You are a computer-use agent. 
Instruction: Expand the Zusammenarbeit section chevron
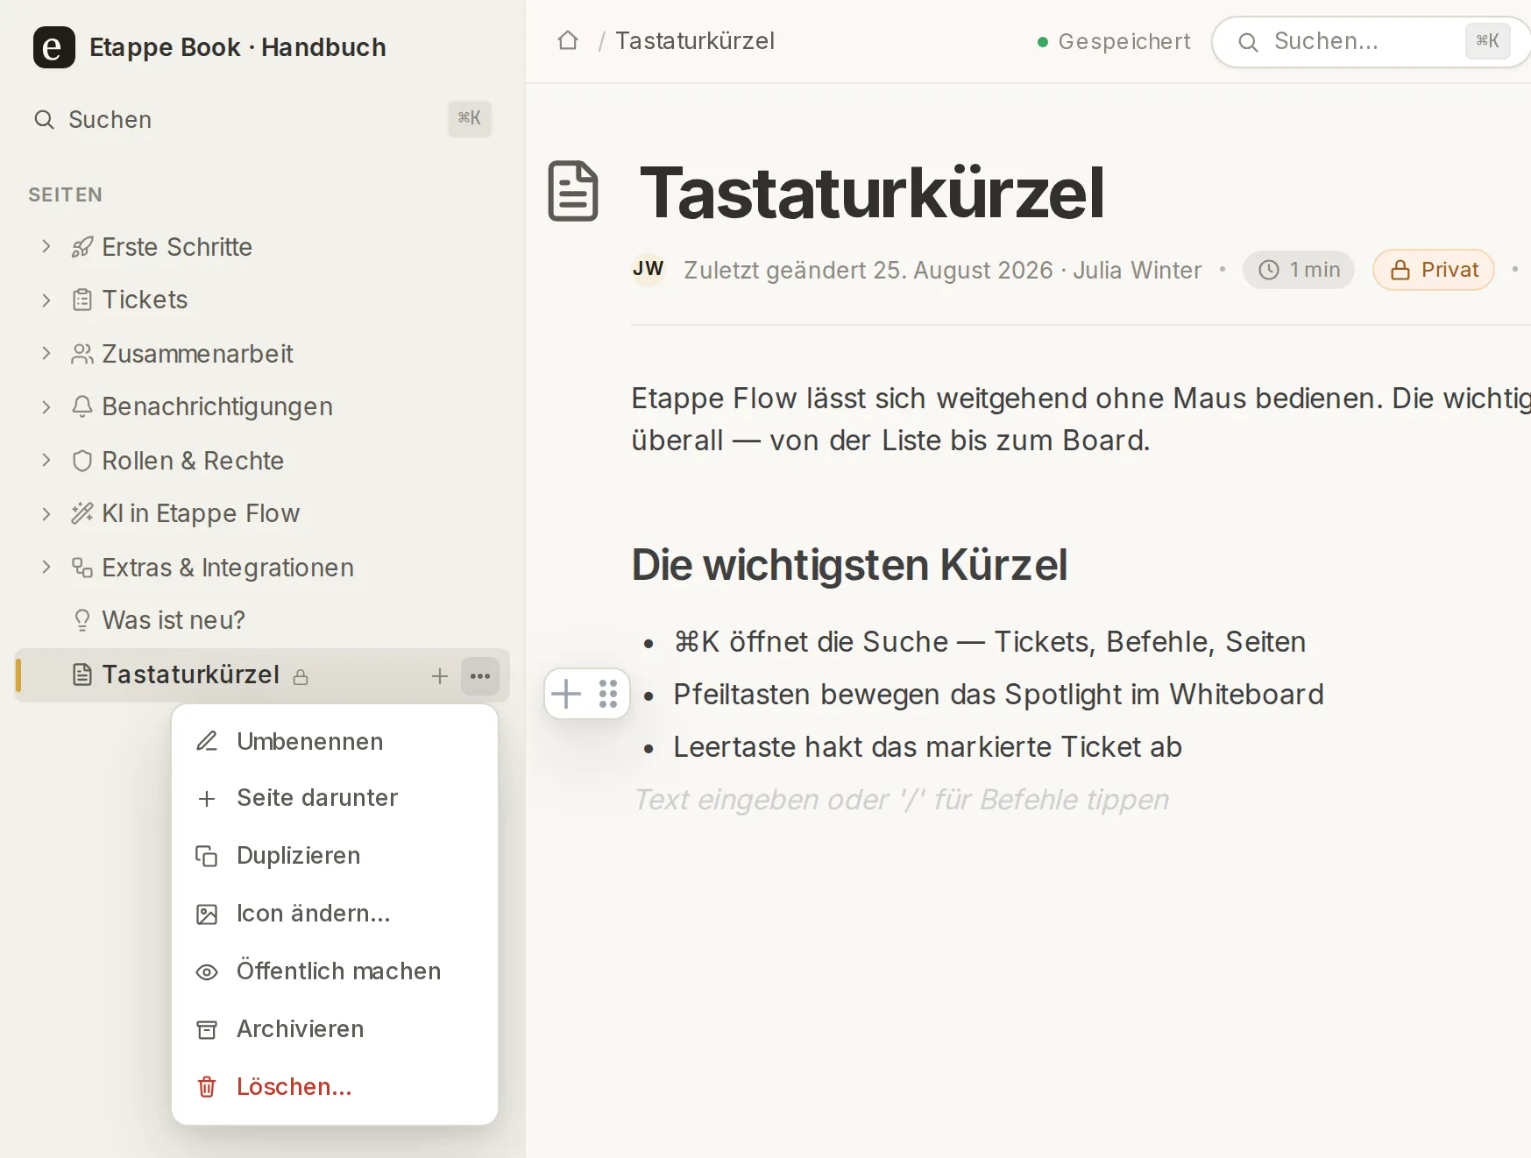pyautogui.click(x=46, y=353)
